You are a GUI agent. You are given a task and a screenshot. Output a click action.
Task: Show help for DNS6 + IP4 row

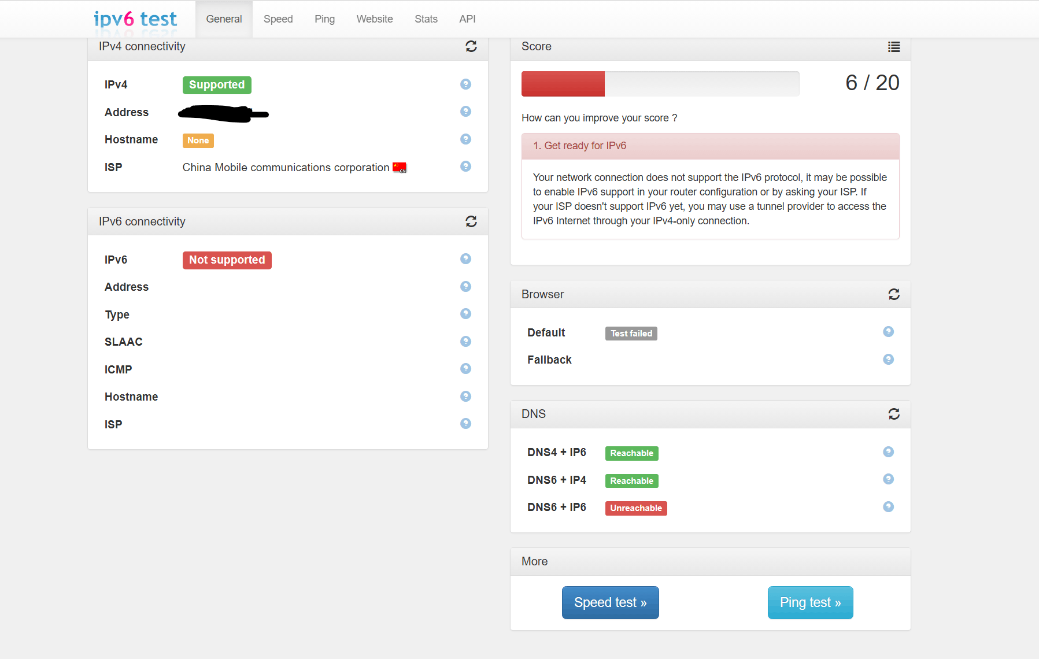pos(888,479)
